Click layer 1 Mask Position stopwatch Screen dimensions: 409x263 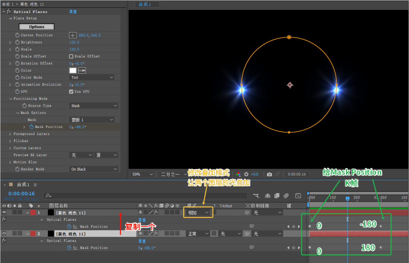tap(69, 226)
